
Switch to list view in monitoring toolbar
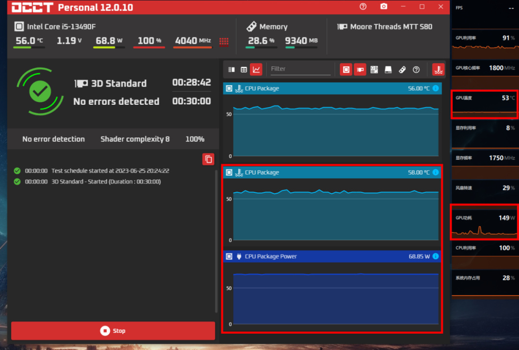(x=231, y=70)
